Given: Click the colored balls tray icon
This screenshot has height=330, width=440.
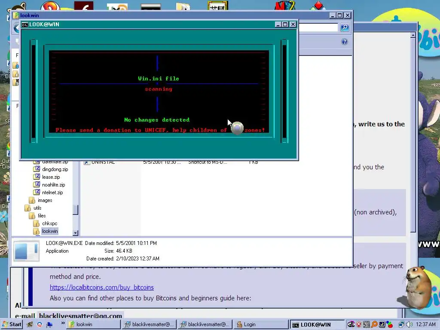Looking at the screenshot, I should [x=389, y=325].
